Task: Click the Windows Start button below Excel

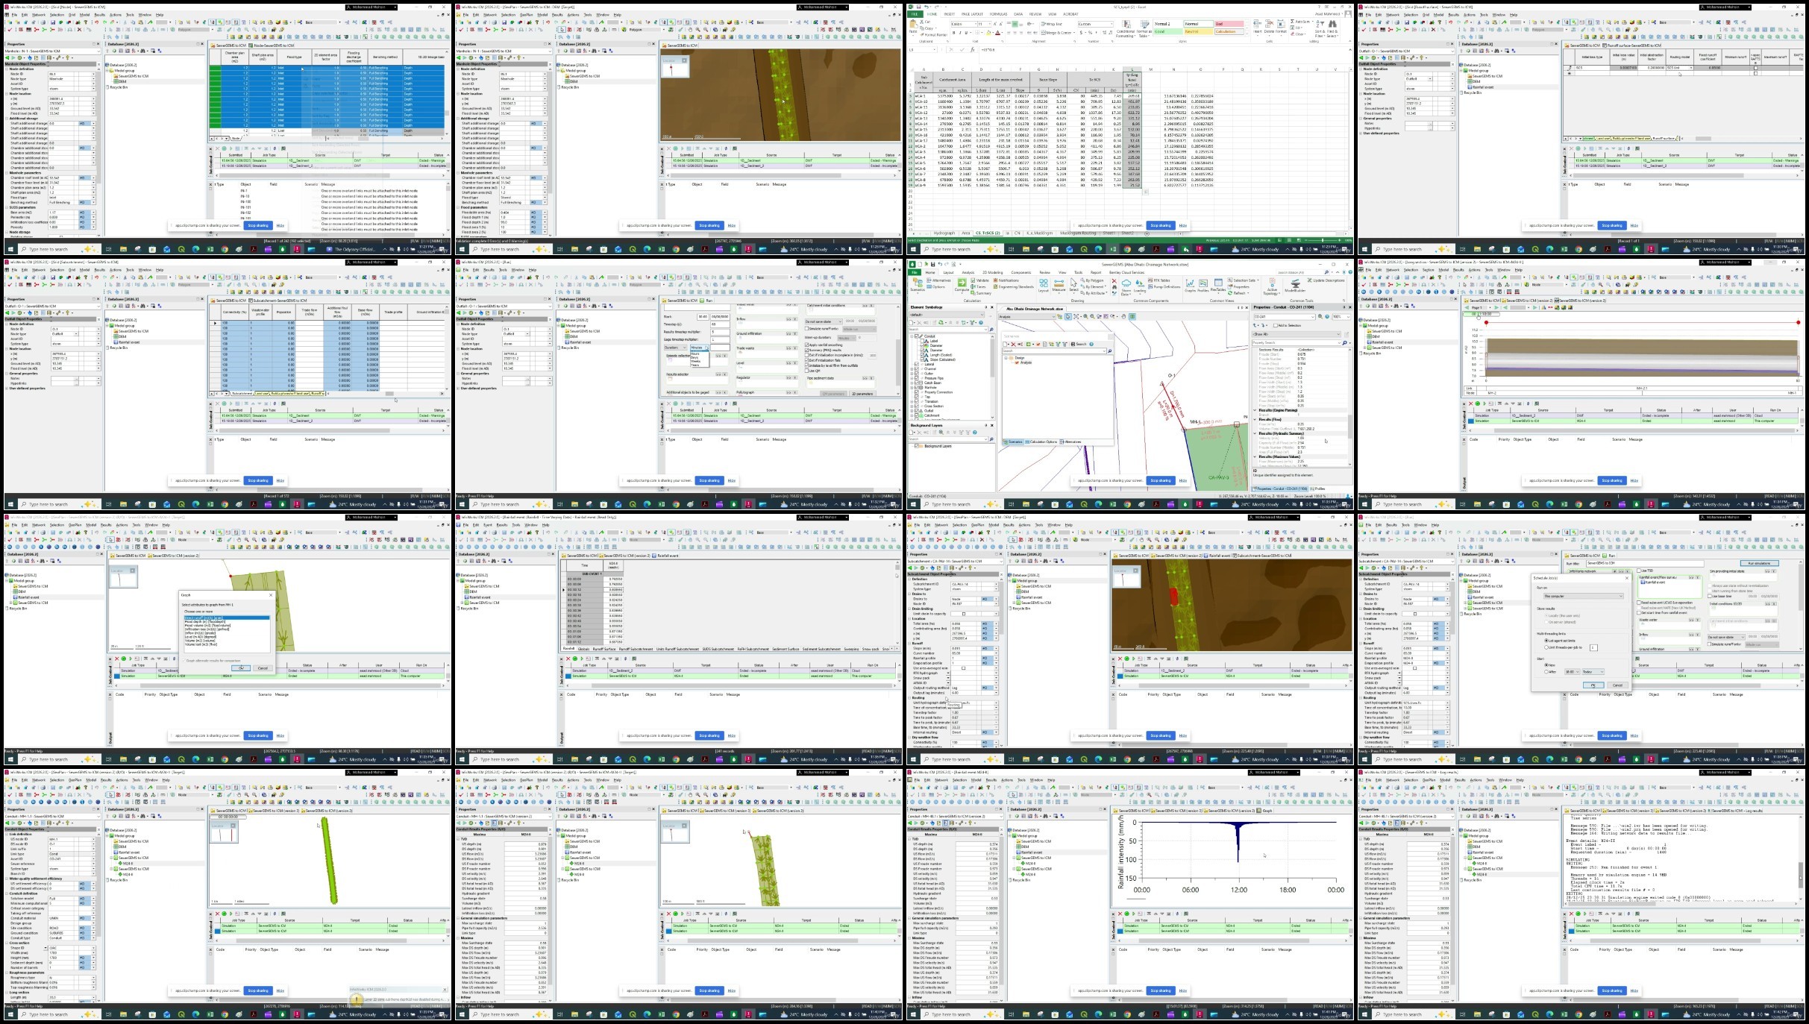Action: [x=913, y=249]
